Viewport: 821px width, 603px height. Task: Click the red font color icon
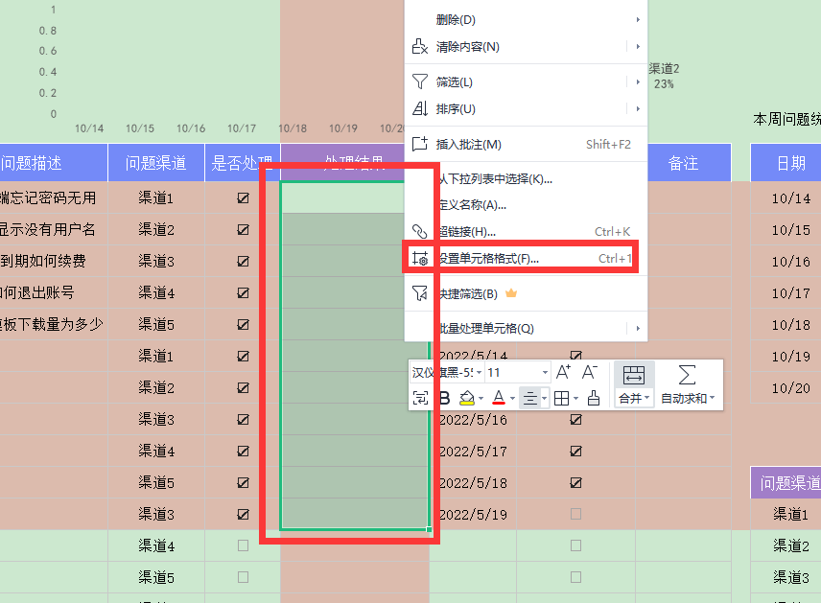tap(499, 399)
